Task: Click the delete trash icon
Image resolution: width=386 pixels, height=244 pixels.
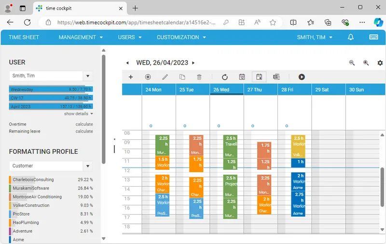Action: [199, 77]
